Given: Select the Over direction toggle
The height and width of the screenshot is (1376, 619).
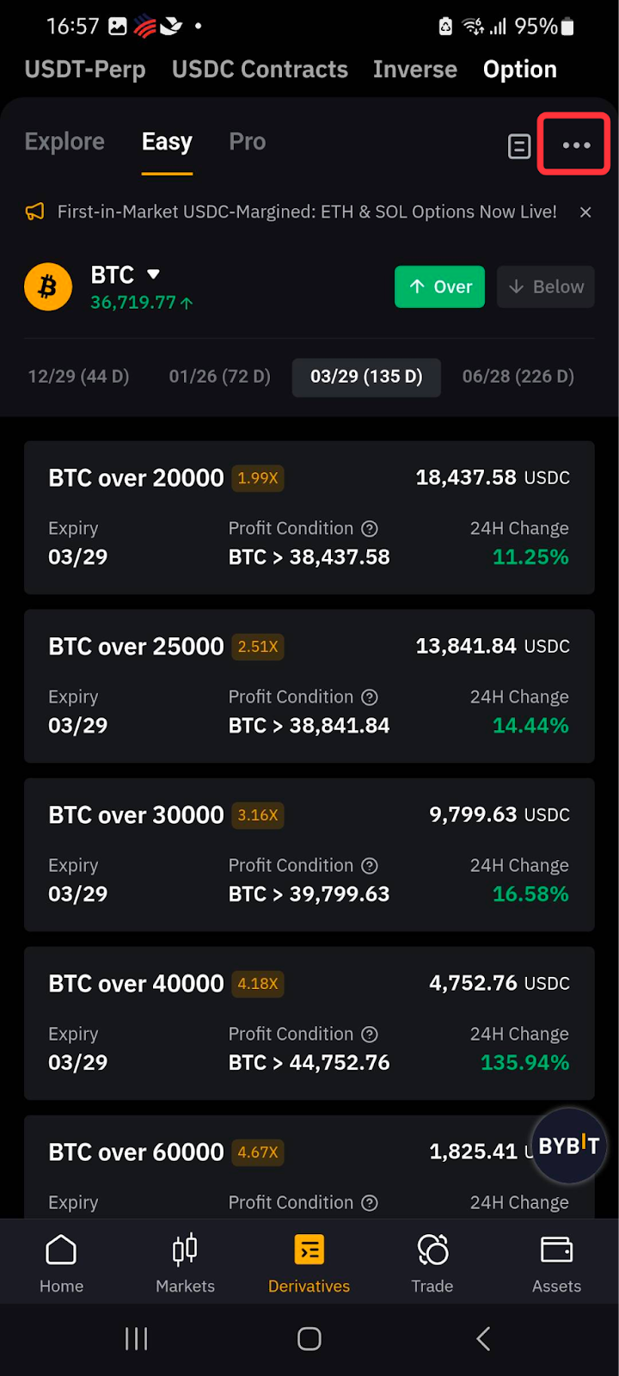Looking at the screenshot, I should pos(440,287).
